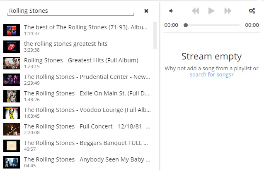The image size is (264, 171).
Task: Skip to the previous track
Action: [x=196, y=11]
